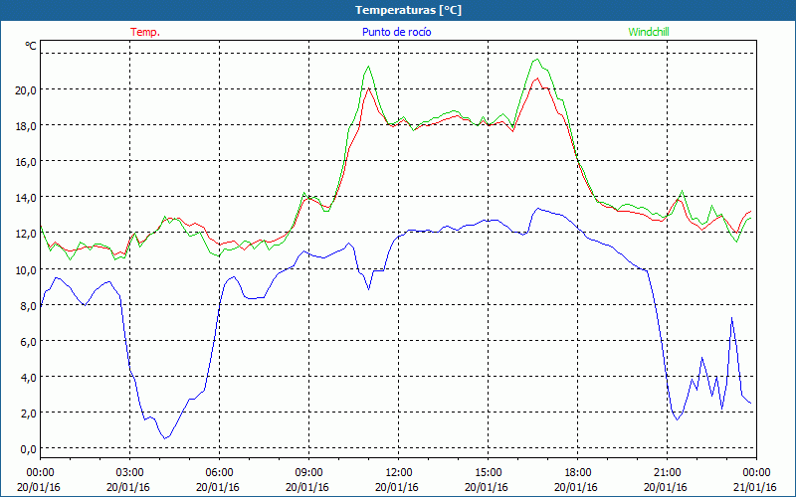Click the '20,0' y-axis value

(26, 90)
